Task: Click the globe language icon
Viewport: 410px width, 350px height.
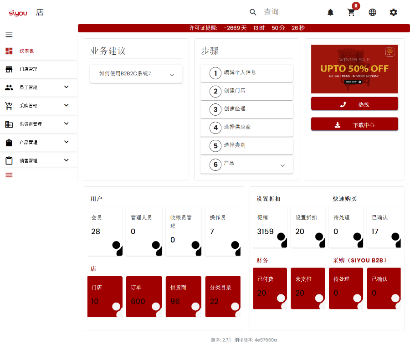Action: pos(372,12)
